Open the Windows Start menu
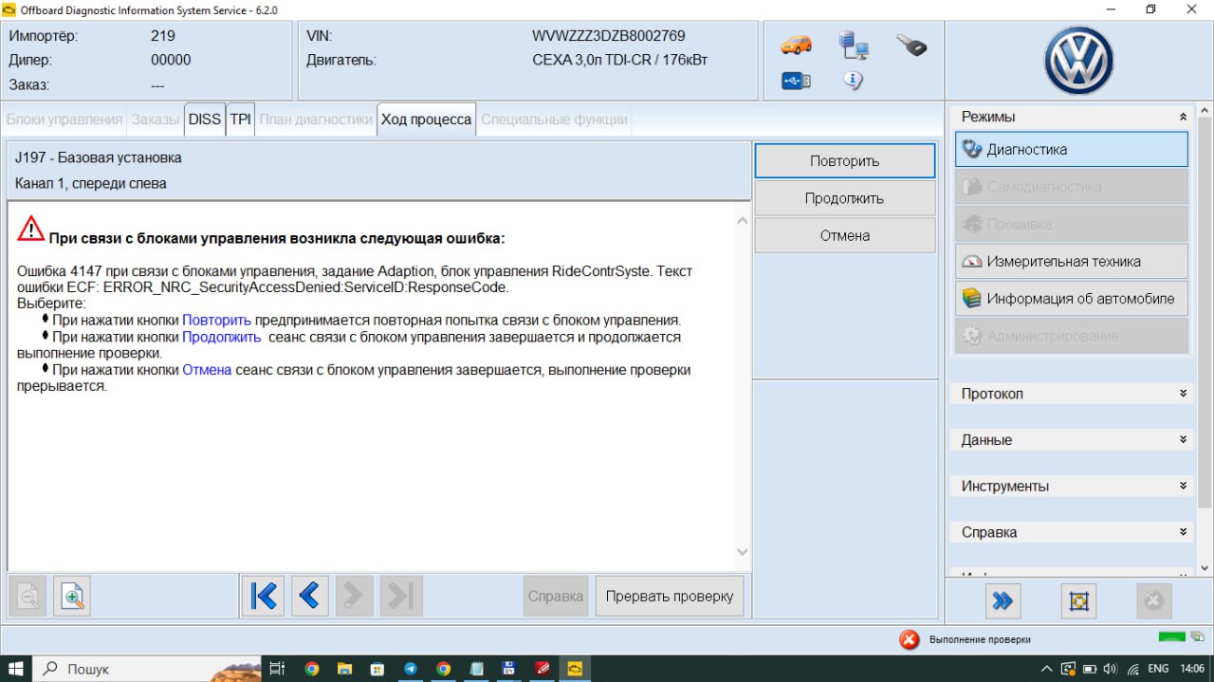1214x682 pixels. 16,669
